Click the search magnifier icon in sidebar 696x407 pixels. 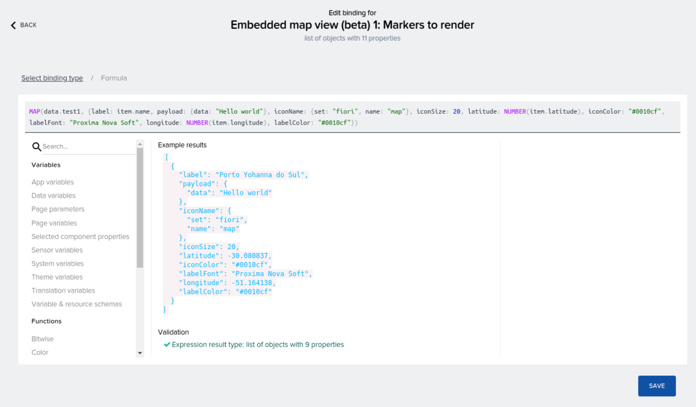(x=36, y=147)
